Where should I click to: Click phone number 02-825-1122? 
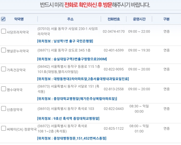point(114,128)
